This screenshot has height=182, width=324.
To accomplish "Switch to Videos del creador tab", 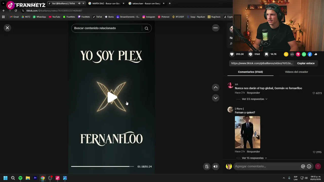I will click(296, 72).
